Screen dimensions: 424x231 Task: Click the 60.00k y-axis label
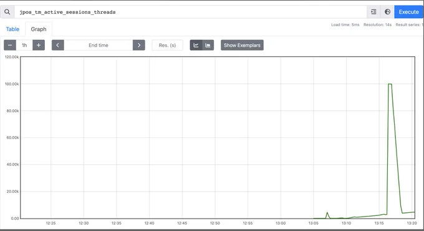tap(12, 137)
